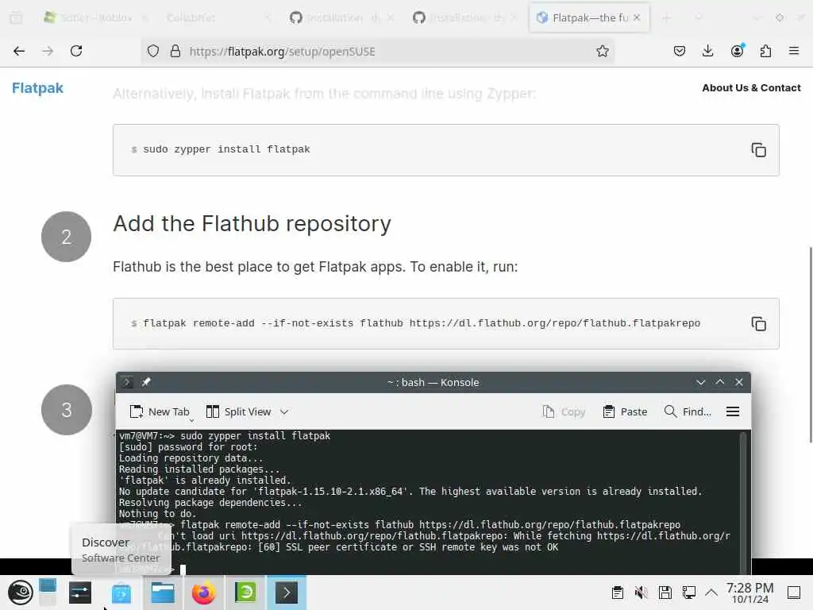Switch to the first GitHub Installation tab

342,17
